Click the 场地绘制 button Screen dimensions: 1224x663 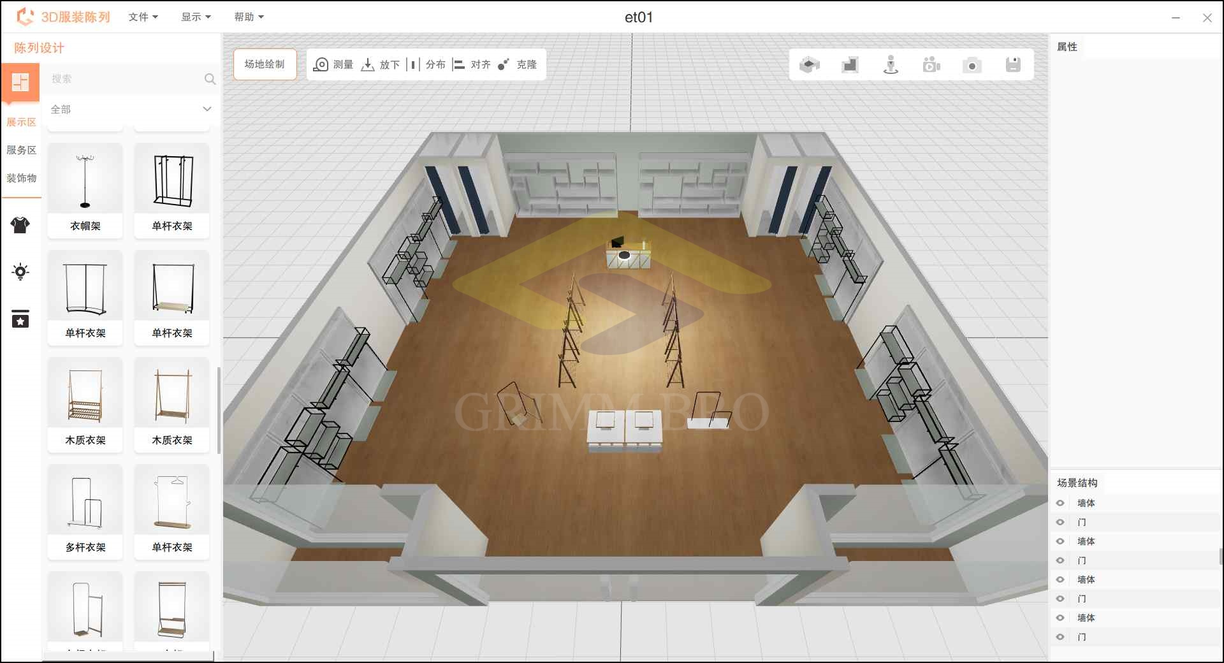(265, 64)
